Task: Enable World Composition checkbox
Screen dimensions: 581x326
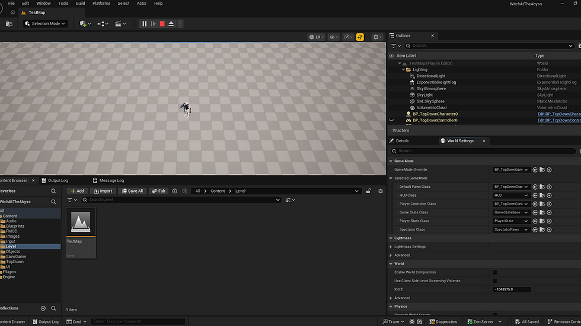Action: (495, 272)
